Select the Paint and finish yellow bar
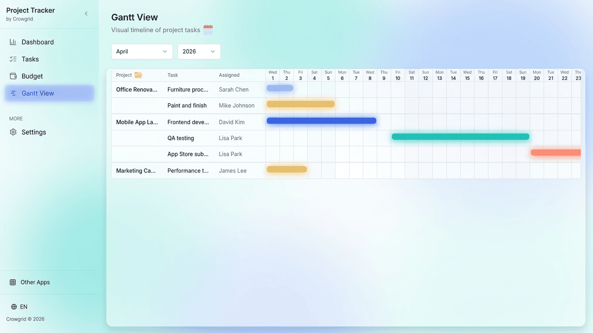This screenshot has width=593, height=333. [301, 104]
